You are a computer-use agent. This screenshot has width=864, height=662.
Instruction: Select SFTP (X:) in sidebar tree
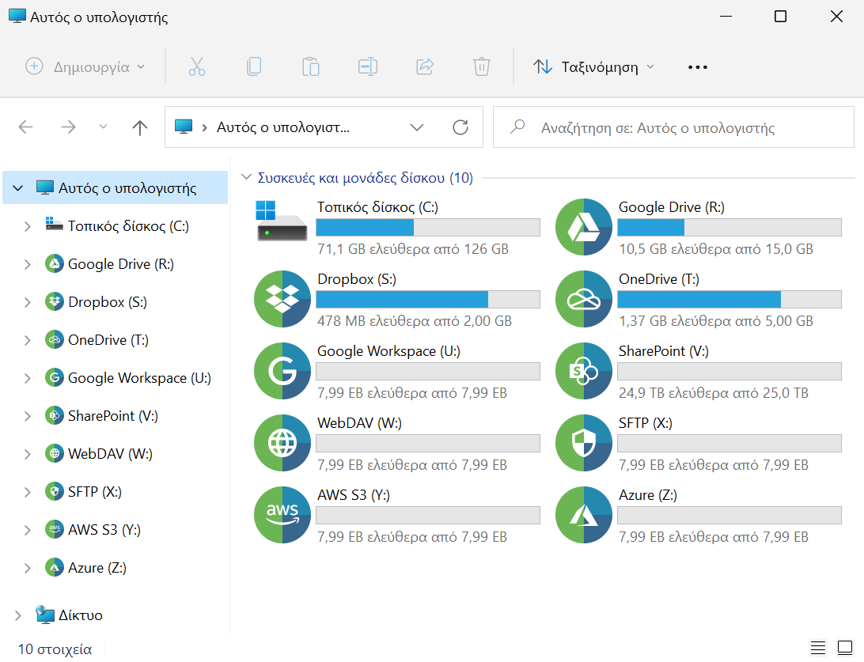pyautogui.click(x=95, y=492)
